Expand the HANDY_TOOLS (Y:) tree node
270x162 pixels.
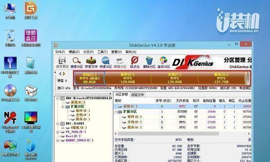[58, 140]
